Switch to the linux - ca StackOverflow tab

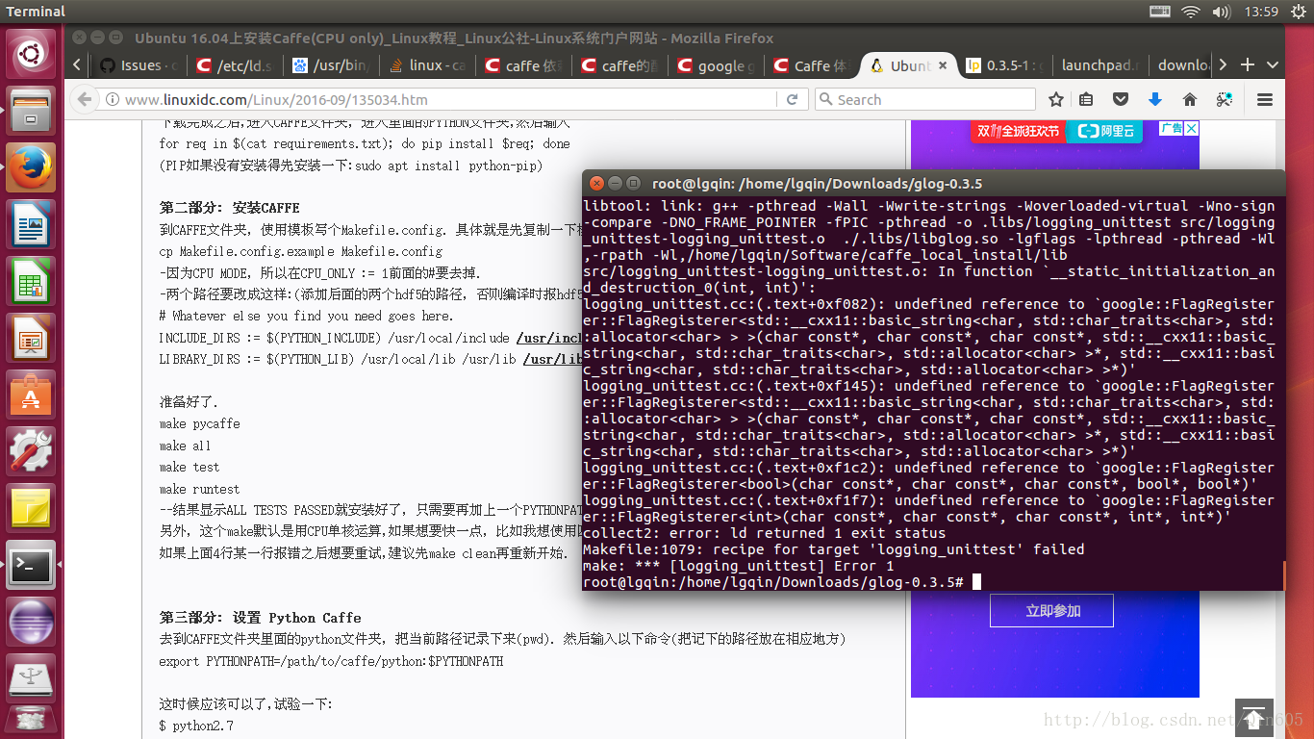427,65
